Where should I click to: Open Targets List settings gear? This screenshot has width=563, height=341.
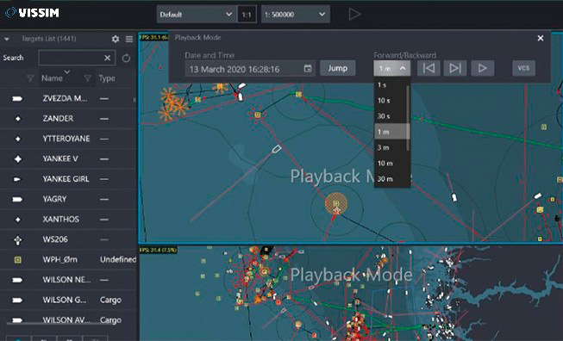pyautogui.click(x=116, y=39)
